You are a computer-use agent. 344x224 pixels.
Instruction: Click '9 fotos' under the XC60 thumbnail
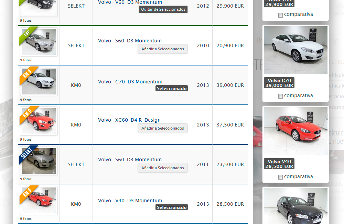pos(26,139)
